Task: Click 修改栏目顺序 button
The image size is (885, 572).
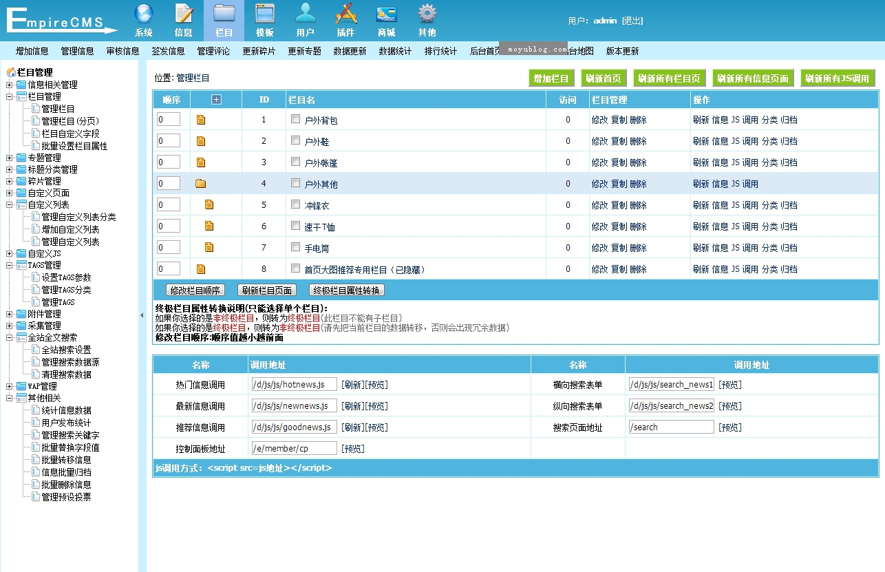Action: 195,290
